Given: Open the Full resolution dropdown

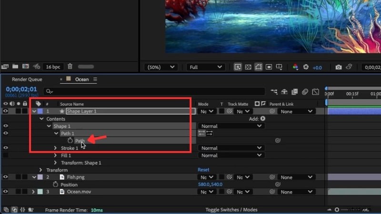Looking at the screenshot, I should tap(206, 67).
